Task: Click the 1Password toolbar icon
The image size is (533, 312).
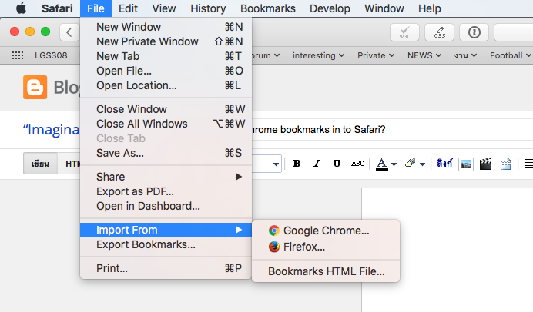Action: (x=474, y=33)
